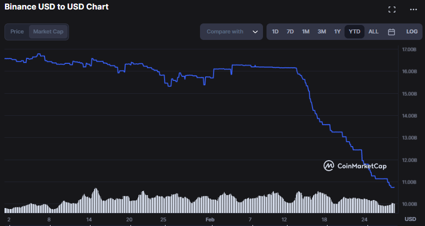Click the Feb date axis label
425x226 pixels.
point(210,219)
